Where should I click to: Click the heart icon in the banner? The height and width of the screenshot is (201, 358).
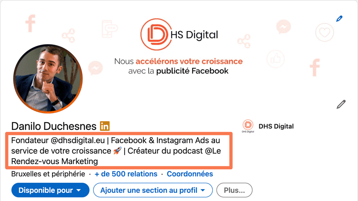[x=324, y=32]
